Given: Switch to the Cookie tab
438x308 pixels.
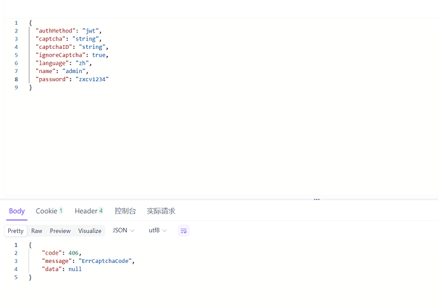Looking at the screenshot, I should pos(46,211).
